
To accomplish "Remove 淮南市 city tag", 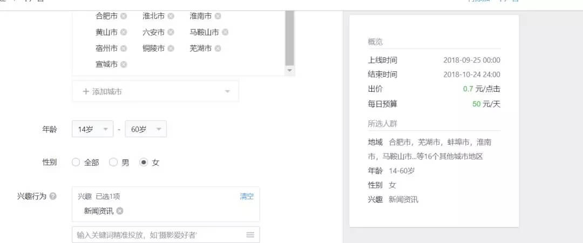I will coord(218,16).
